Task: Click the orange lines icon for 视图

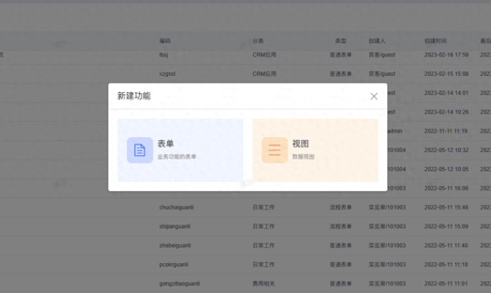Action: pyautogui.click(x=275, y=150)
